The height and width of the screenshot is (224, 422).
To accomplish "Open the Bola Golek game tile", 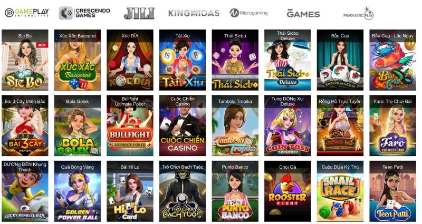I will click(78, 125).
